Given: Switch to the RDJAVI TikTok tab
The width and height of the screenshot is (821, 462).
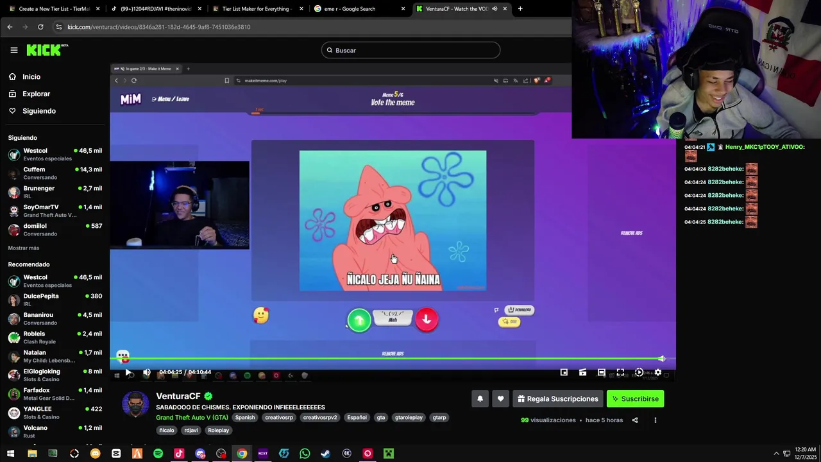Looking at the screenshot, I should pyautogui.click(x=156, y=9).
